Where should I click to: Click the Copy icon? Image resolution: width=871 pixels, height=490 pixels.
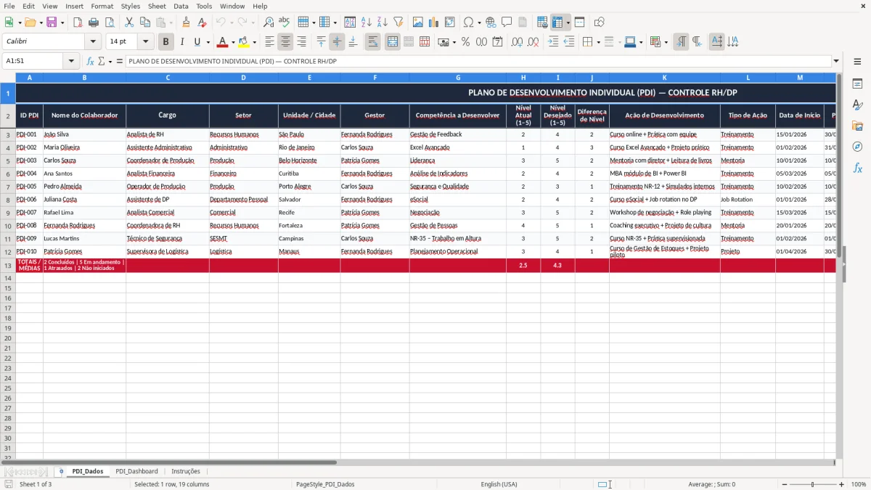144,23
